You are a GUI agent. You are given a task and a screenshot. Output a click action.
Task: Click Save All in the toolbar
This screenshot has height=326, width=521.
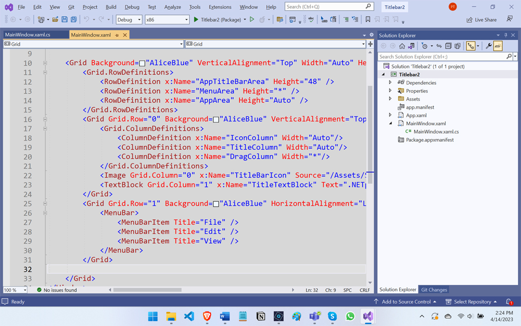tap(73, 20)
